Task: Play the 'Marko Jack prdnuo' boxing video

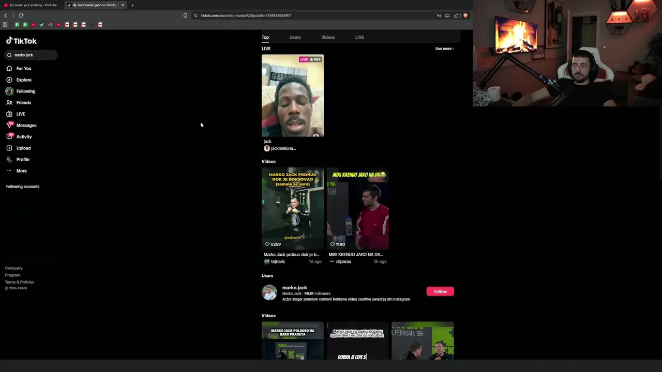Action: (x=293, y=209)
